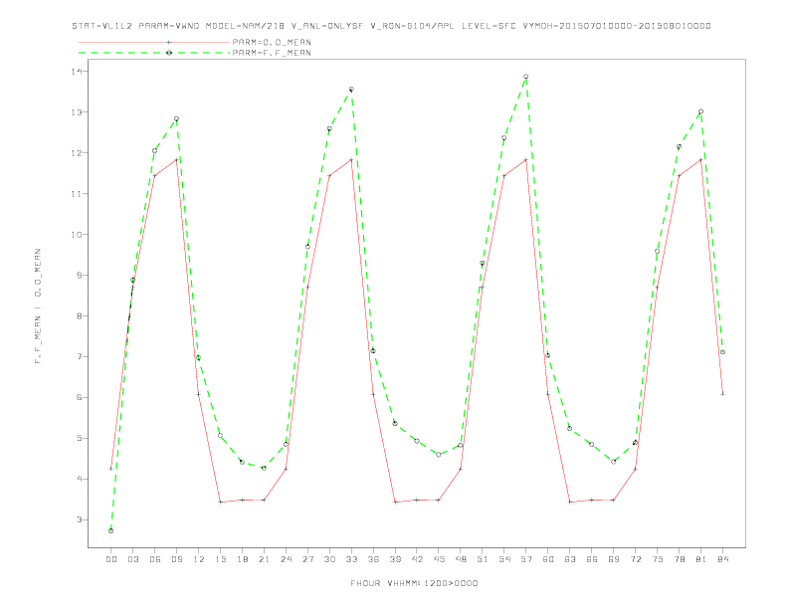Click y-axis tick label 6
788x609 pixels.
point(80,397)
